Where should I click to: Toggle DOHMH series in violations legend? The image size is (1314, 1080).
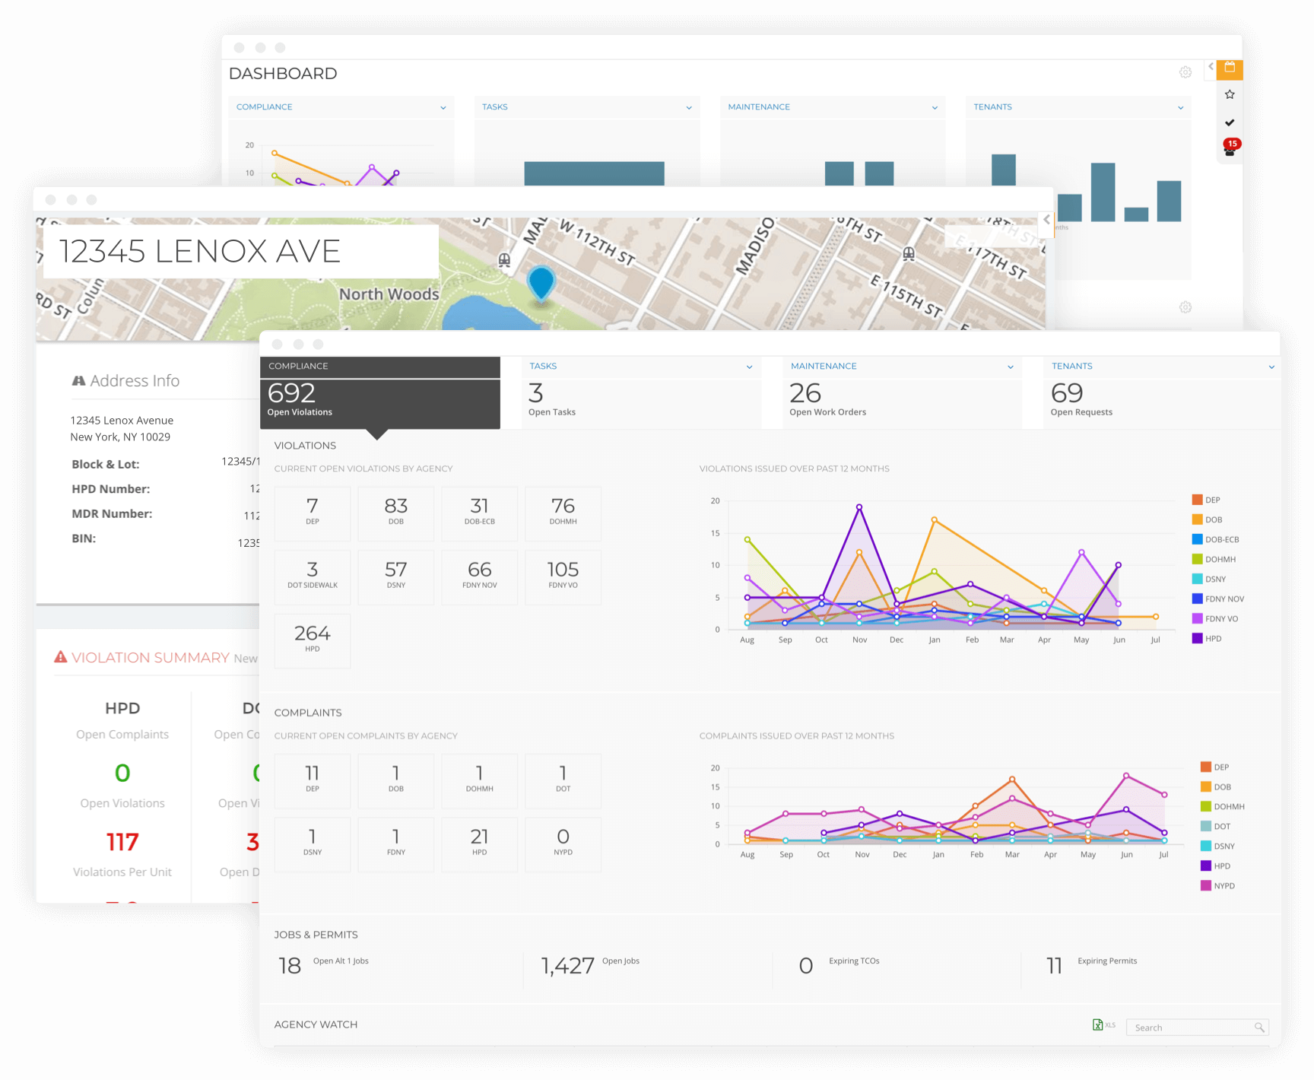[x=1214, y=559]
